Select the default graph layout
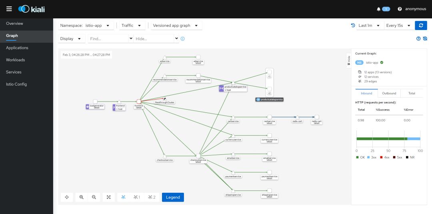This screenshot has width=432, height=214. [123, 197]
